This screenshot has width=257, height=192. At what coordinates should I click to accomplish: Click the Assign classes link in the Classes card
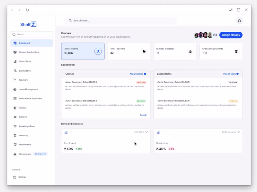coord(138,74)
